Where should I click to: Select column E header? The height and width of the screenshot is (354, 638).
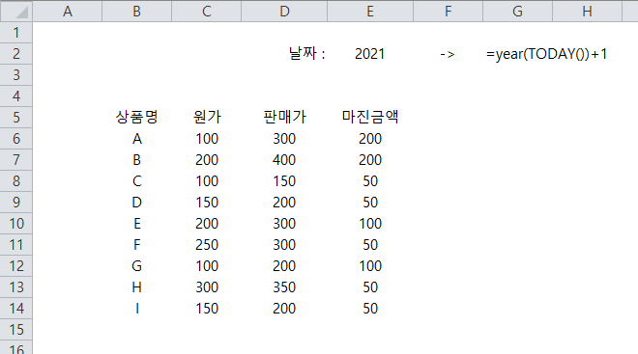(x=370, y=11)
